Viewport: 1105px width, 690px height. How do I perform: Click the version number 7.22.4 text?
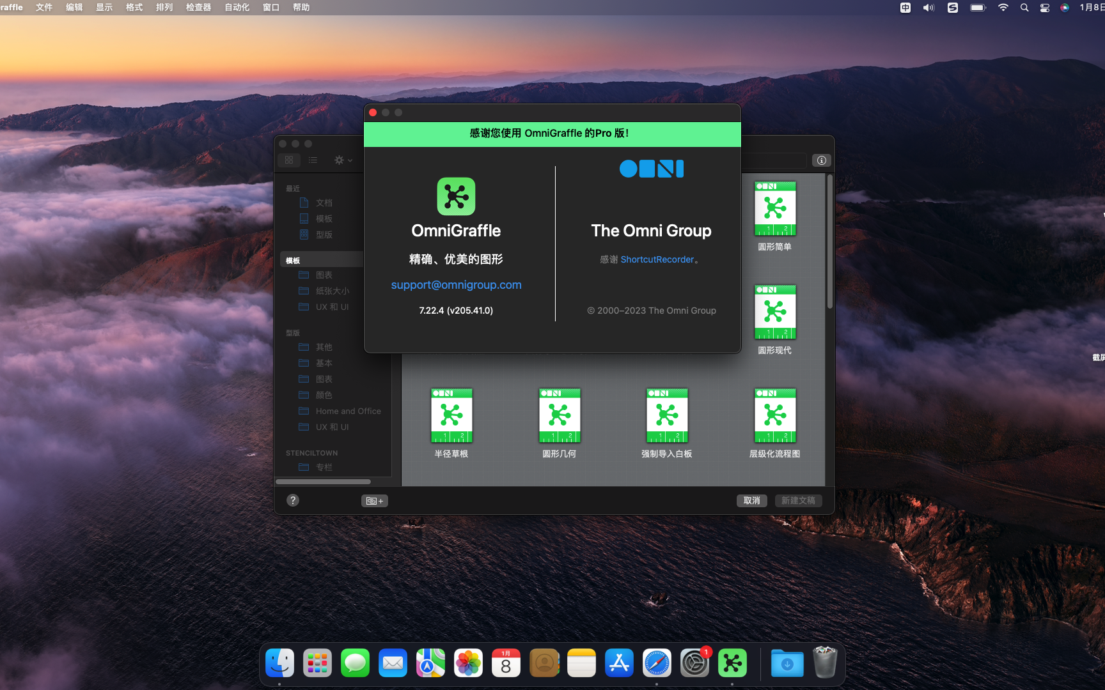tap(456, 310)
